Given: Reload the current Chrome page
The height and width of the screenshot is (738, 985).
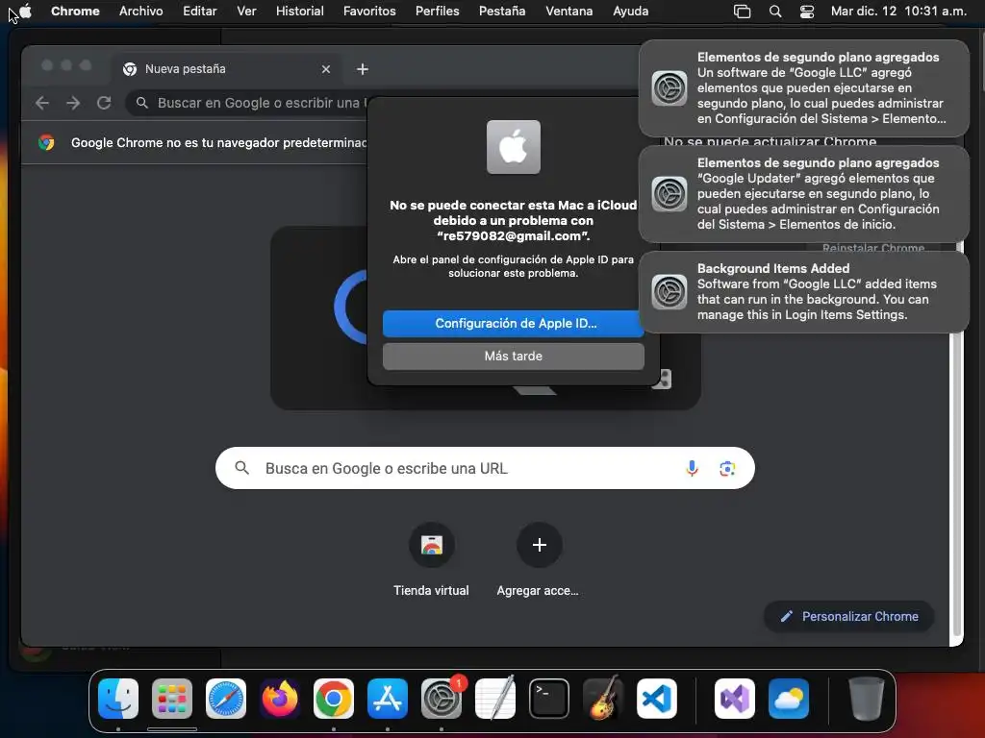Looking at the screenshot, I should click(x=104, y=102).
